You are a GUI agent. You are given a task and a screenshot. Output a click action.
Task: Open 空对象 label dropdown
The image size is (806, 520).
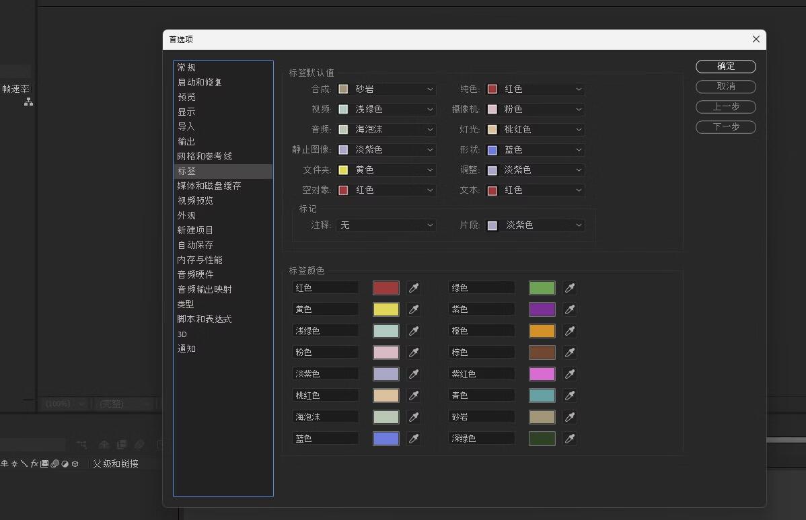[386, 190]
